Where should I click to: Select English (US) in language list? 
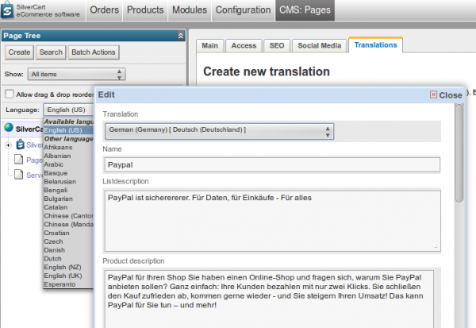coord(68,130)
